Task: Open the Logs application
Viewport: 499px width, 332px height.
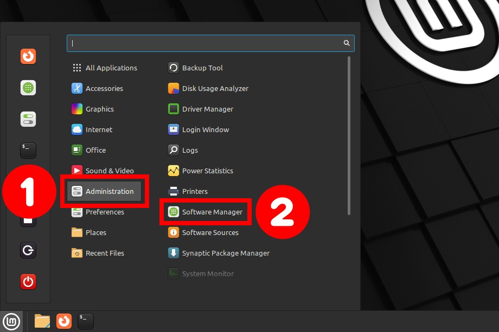Action: point(183,150)
